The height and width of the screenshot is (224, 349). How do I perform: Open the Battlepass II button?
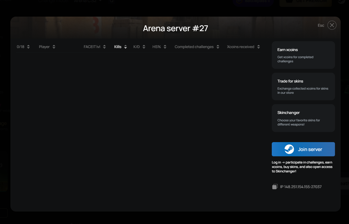(x=253, y=2)
